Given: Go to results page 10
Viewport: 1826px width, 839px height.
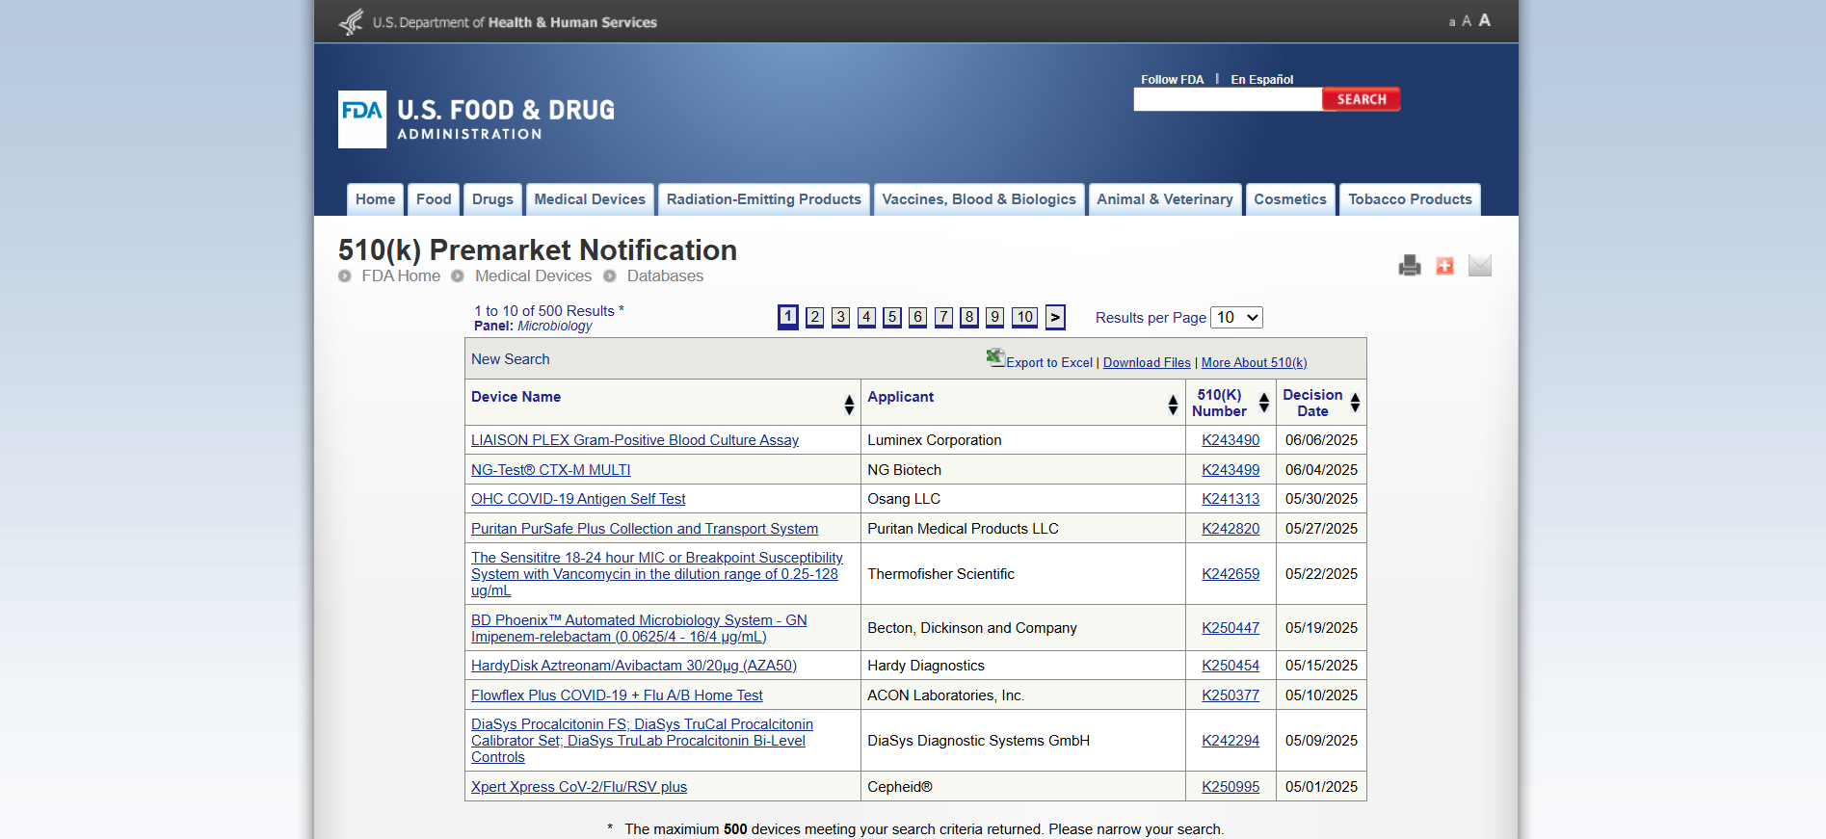Looking at the screenshot, I should (x=1024, y=317).
